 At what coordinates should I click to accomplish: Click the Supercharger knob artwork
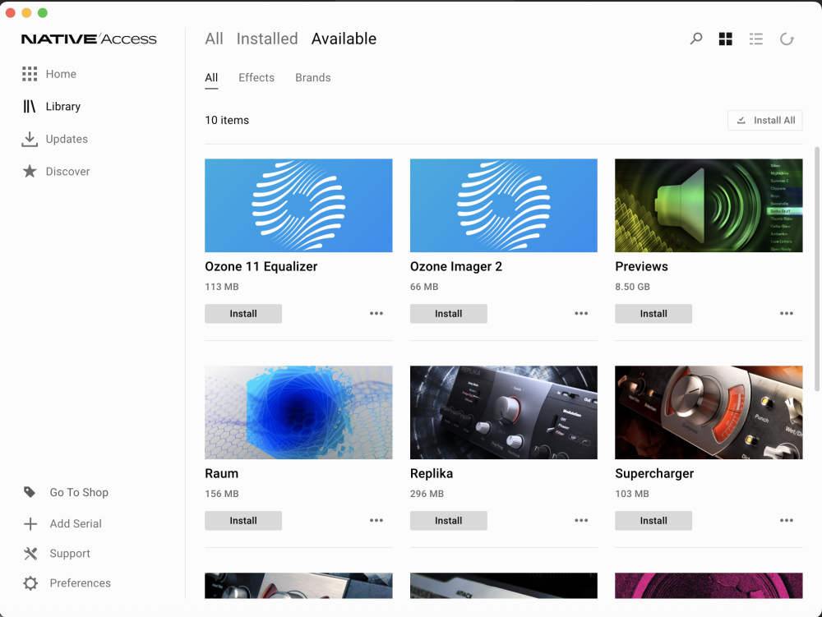[709, 412]
